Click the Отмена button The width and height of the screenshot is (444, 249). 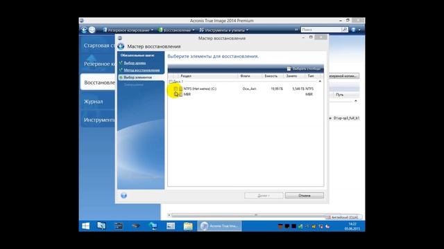[305, 195]
